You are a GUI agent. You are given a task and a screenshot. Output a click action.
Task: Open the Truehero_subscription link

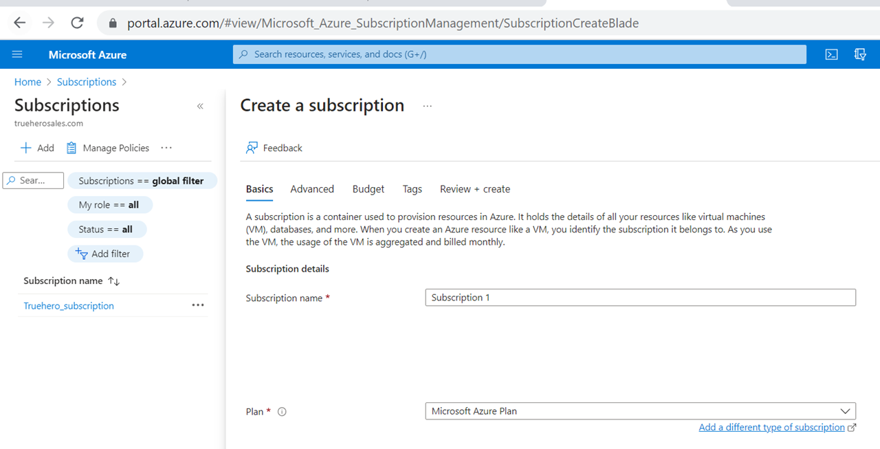point(69,306)
